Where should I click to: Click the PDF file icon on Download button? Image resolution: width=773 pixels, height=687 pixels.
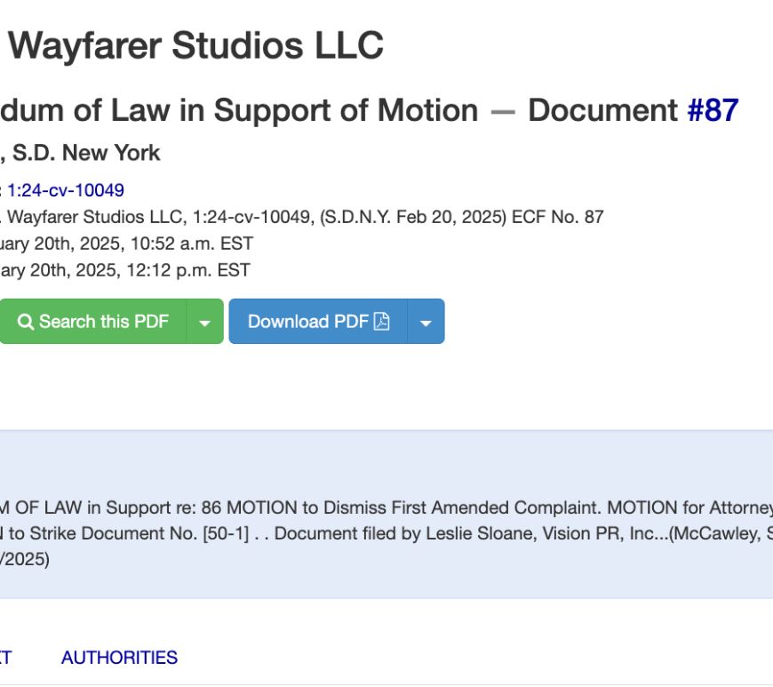(382, 322)
